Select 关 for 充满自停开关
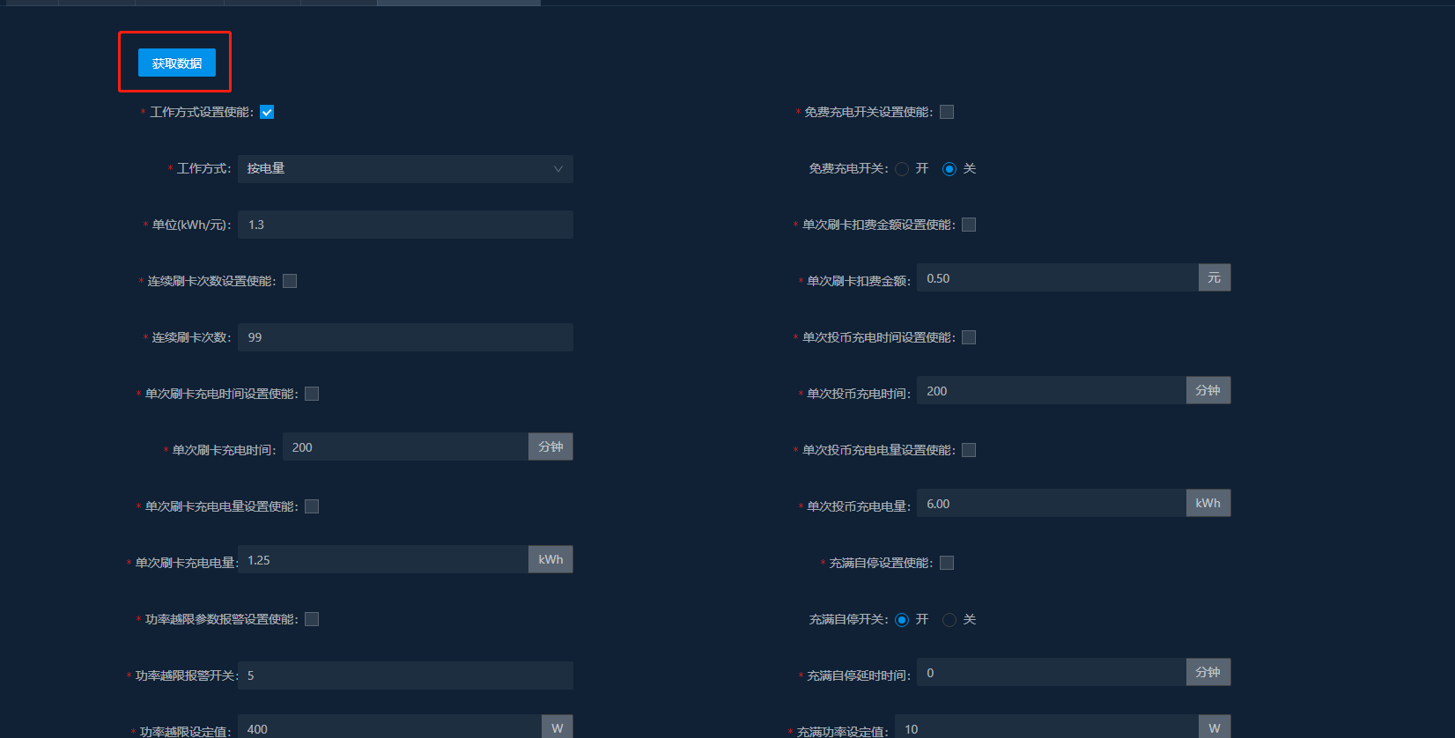1455x738 pixels. (x=949, y=620)
